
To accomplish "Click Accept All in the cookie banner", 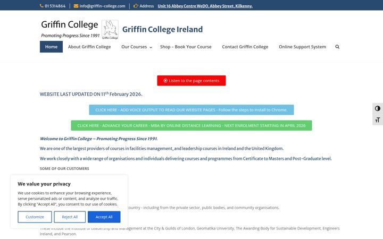I will pyautogui.click(x=104, y=217).
